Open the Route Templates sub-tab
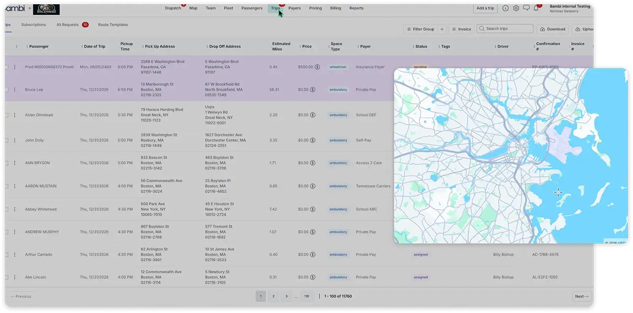This screenshot has height=313, width=633. (113, 25)
